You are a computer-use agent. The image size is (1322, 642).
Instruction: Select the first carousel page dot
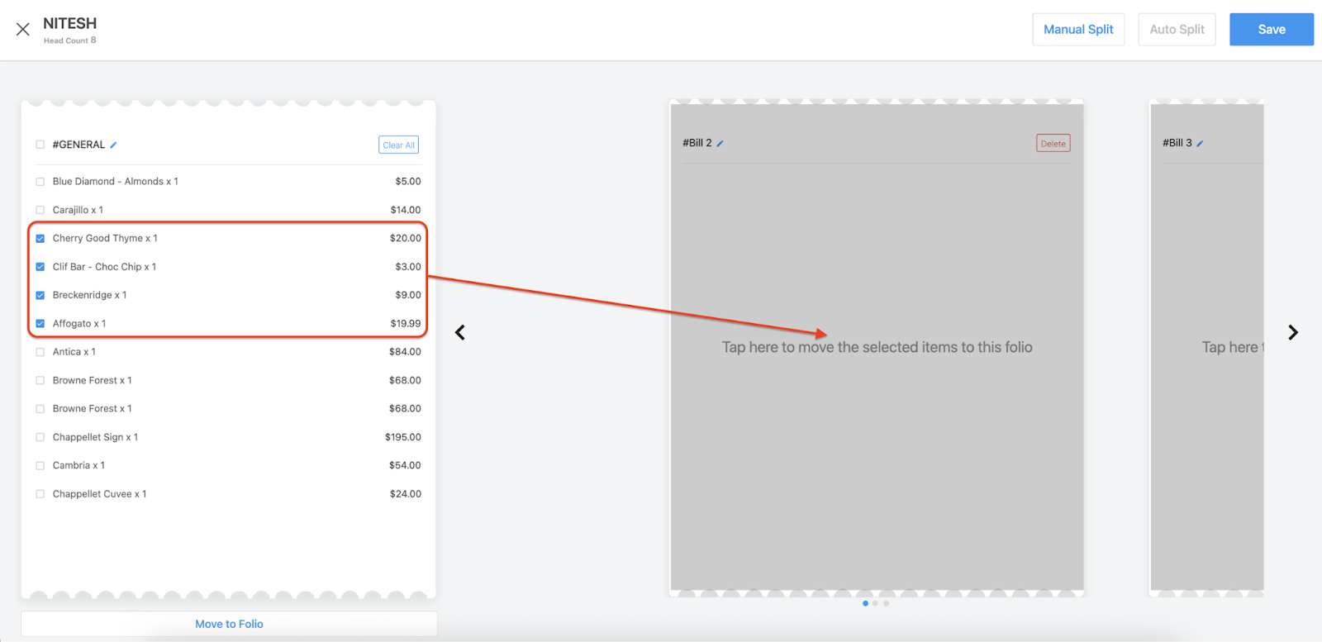click(x=865, y=603)
